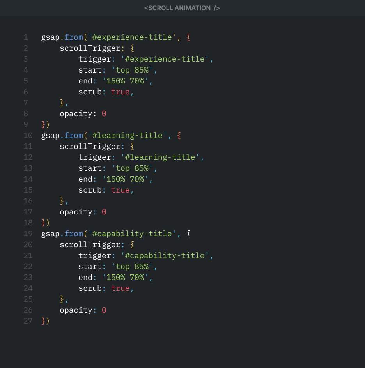Click opening brace on line 2
Viewport: 365px width, 368px height.
pyautogui.click(x=132, y=48)
